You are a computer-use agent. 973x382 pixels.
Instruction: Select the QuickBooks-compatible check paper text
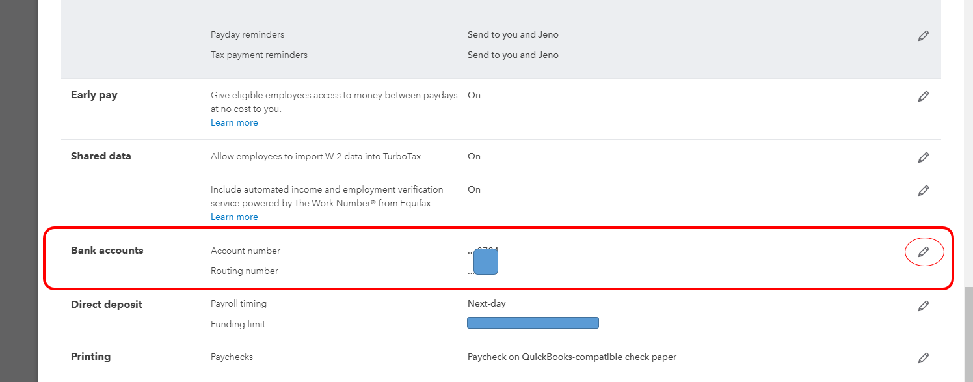coord(572,357)
